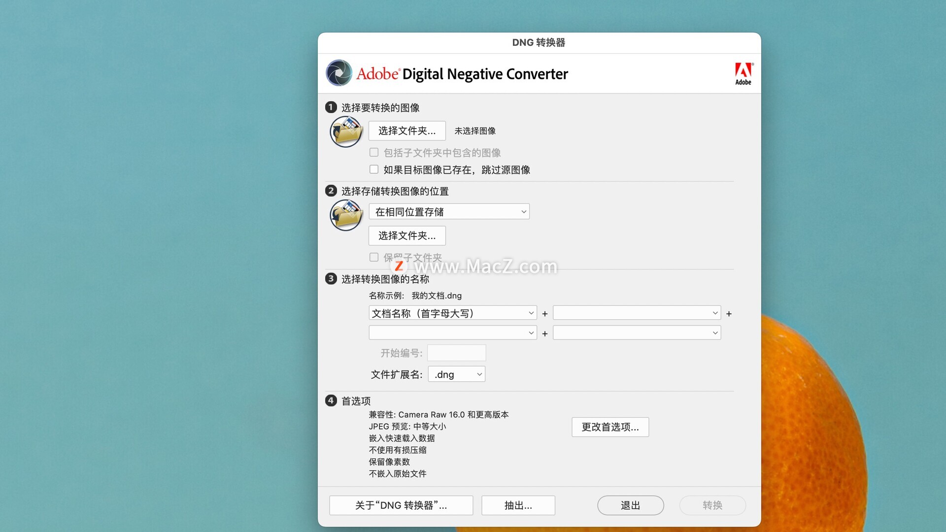Click the DNG Converter aperture logo icon

coord(339,73)
